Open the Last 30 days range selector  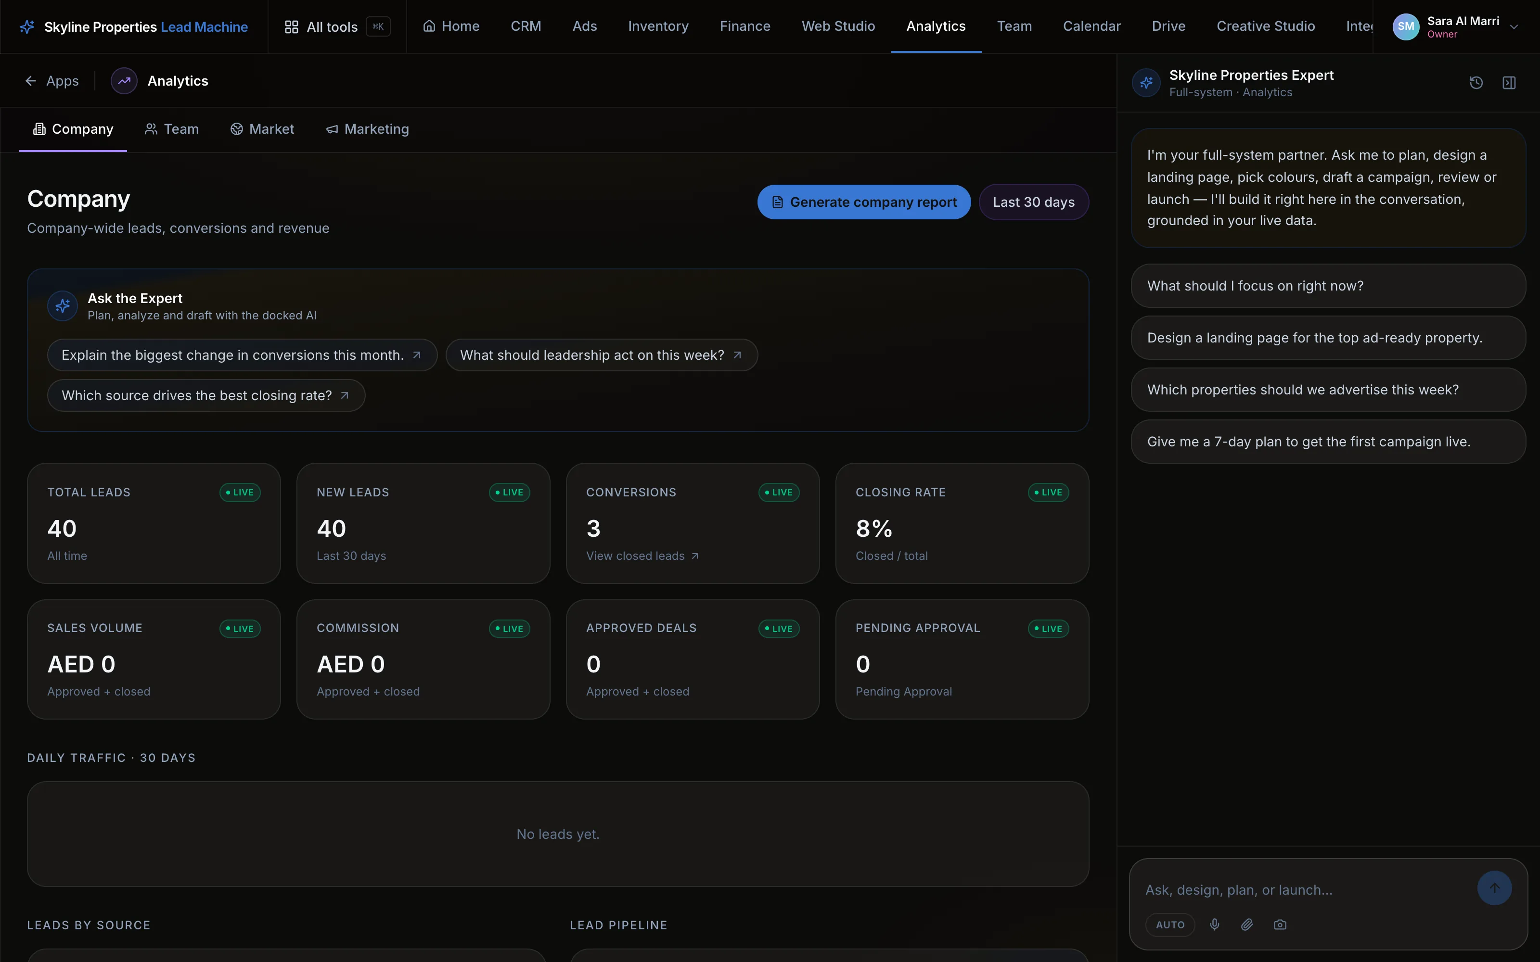tap(1033, 203)
